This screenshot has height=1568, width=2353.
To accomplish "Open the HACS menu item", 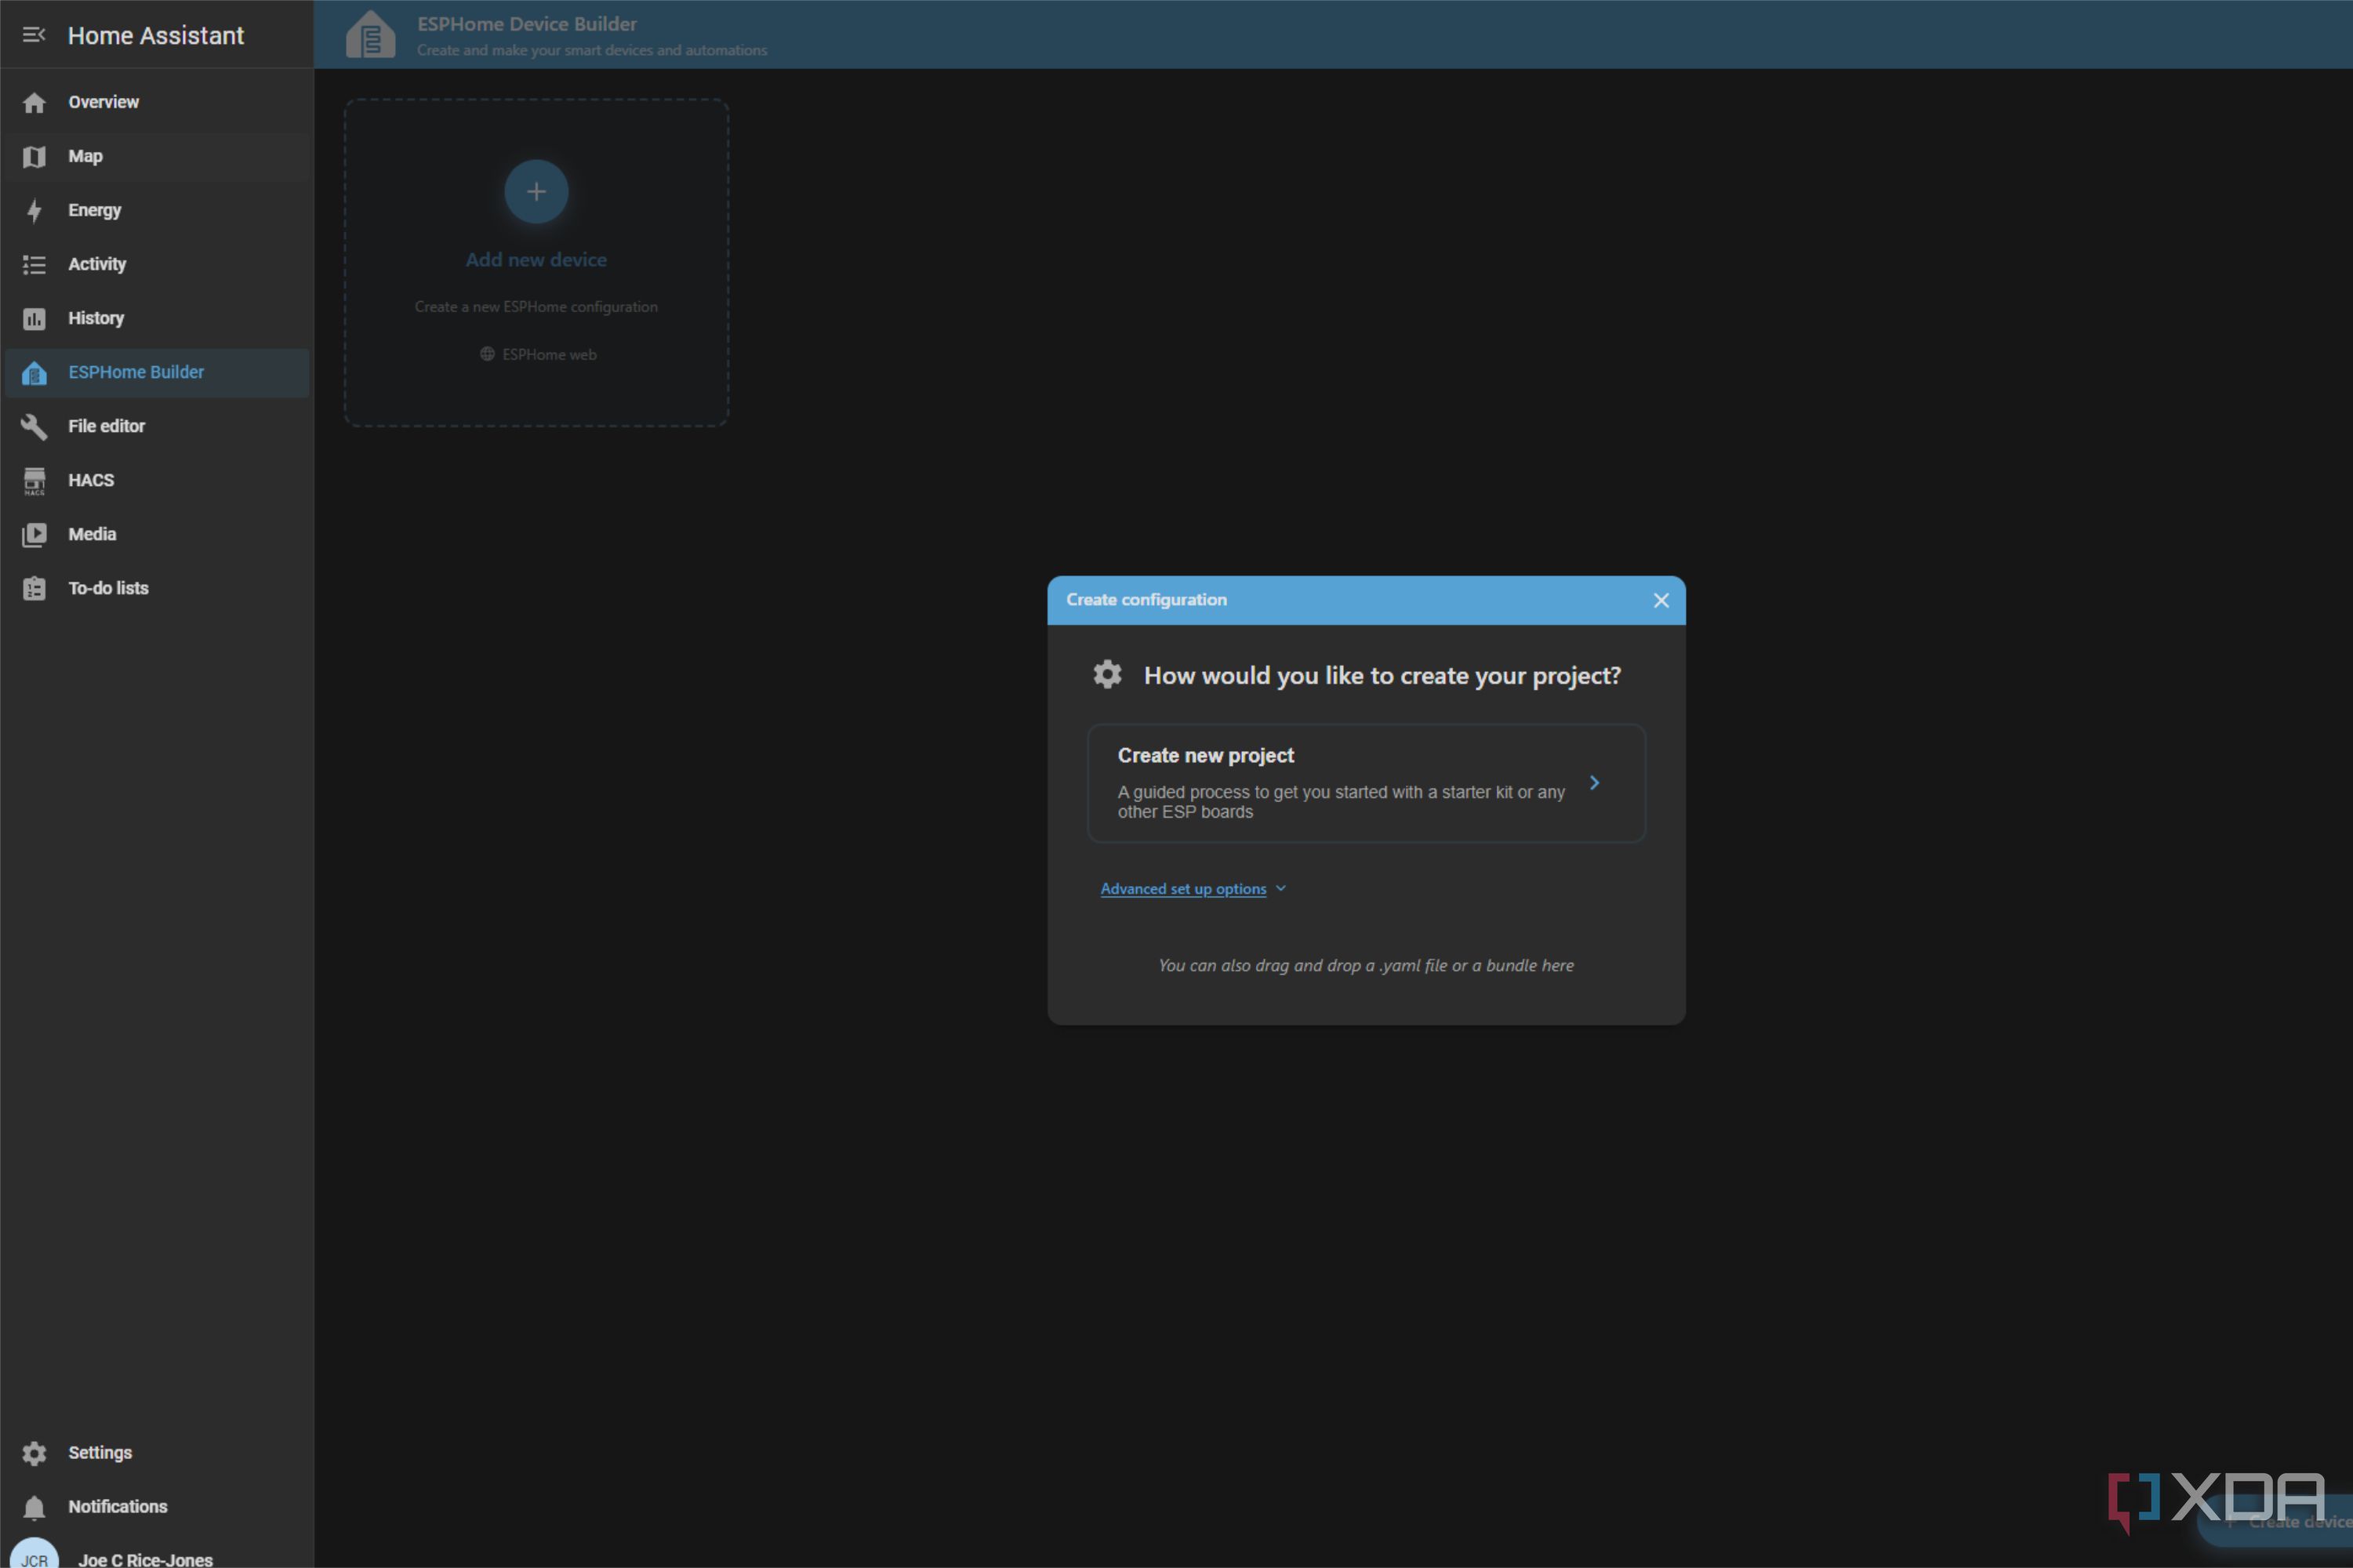I will [157, 480].
